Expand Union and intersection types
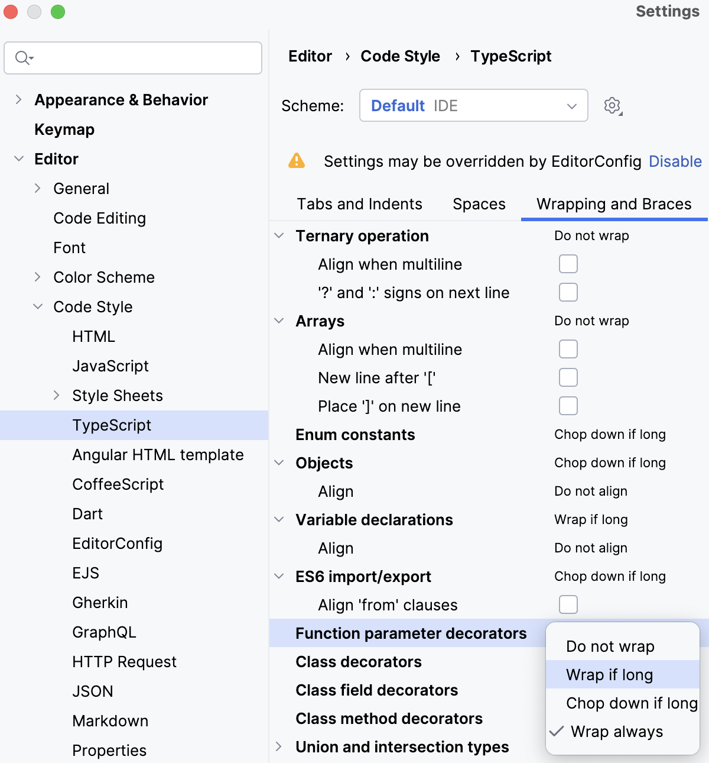Image resolution: width=709 pixels, height=763 pixels. click(278, 747)
